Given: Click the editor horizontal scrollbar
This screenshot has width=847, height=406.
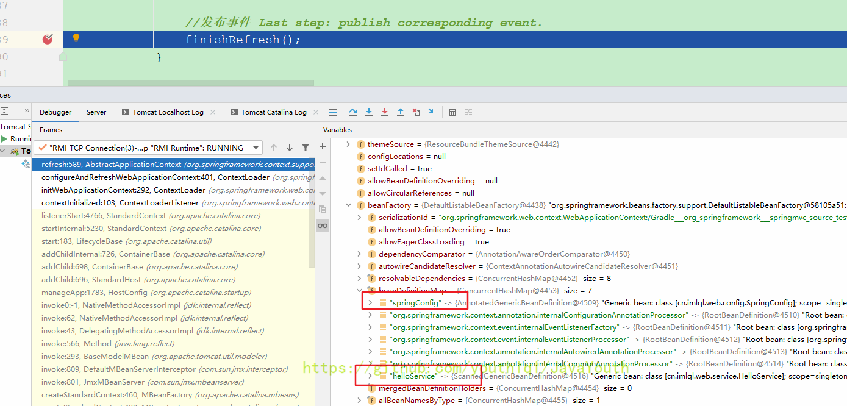Looking at the screenshot, I should [x=190, y=83].
